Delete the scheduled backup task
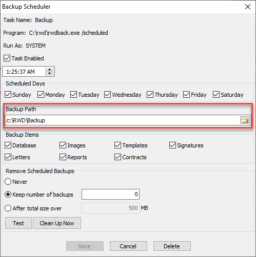This screenshot has height=257, width=256. coord(172,246)
